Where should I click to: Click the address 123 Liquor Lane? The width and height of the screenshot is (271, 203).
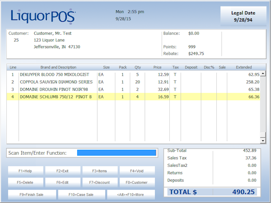pyautogui.click(x=49, y=40)
